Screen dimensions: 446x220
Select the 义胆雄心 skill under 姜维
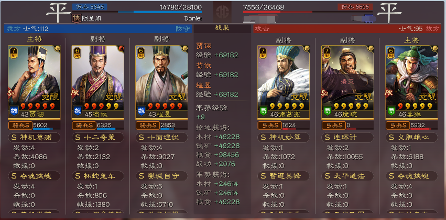click(x=411, y=138)
